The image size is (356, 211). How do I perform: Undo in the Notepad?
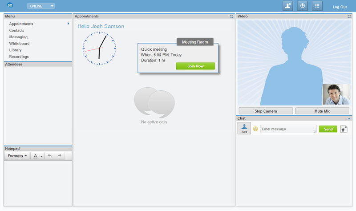(x=50, y=156)
